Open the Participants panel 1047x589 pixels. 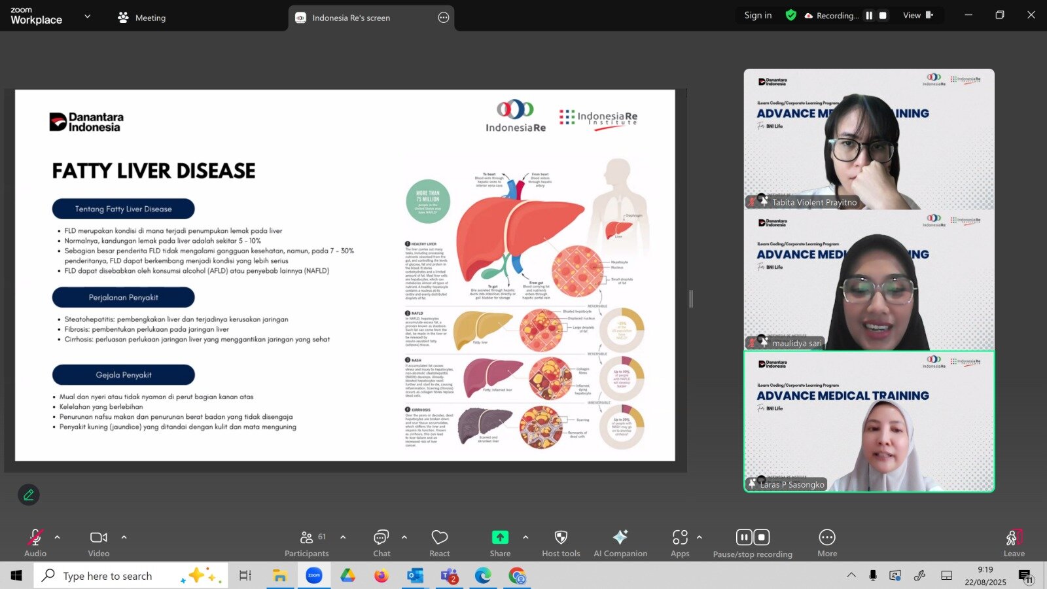306,543
